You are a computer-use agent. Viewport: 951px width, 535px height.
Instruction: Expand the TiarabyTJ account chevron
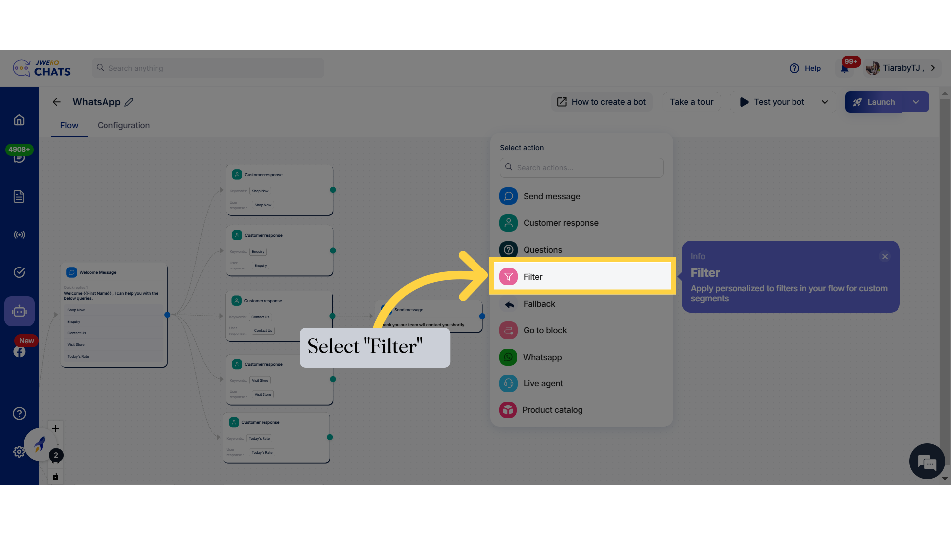(934, 68)
